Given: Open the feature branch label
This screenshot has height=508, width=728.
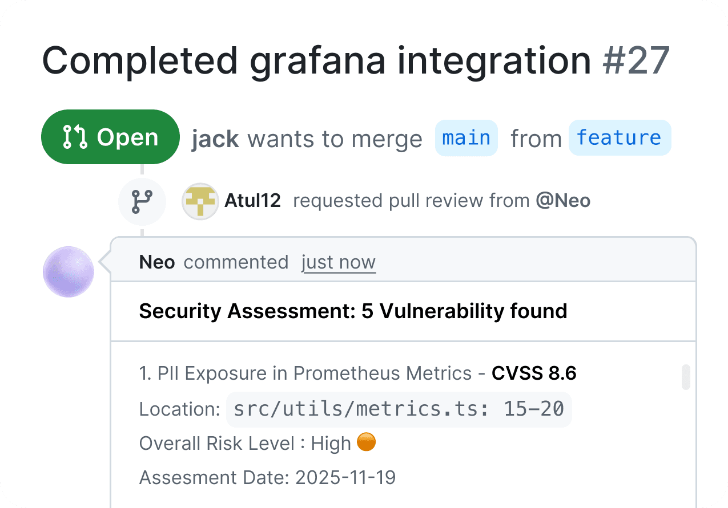Looking at the screenshot, I should point(620,137).
